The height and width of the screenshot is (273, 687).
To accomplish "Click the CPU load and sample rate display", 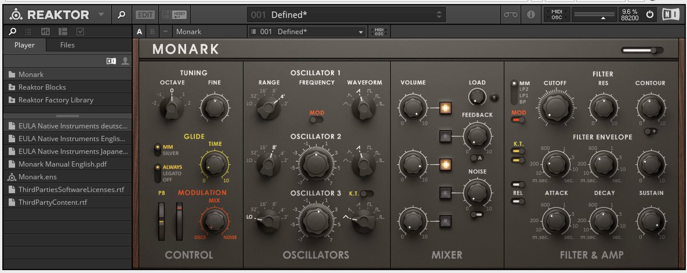I will point(629,15).
